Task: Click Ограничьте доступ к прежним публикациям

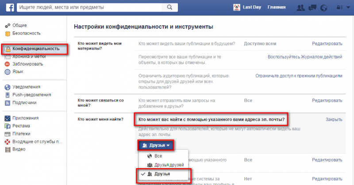Action: tap(299, 76)
